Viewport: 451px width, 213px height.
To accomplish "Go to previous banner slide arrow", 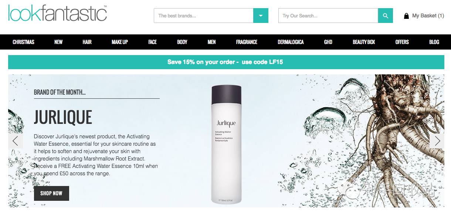I will tap(16, 141).
